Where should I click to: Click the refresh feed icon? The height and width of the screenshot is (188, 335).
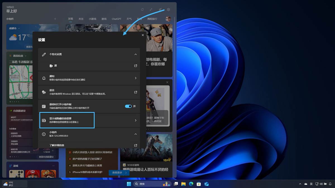point(142,9)
